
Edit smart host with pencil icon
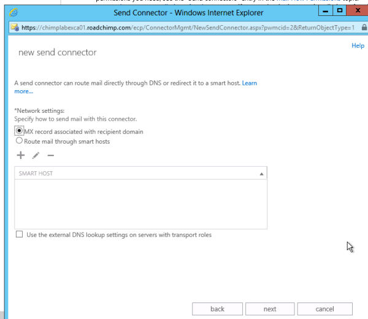[36, 155]
